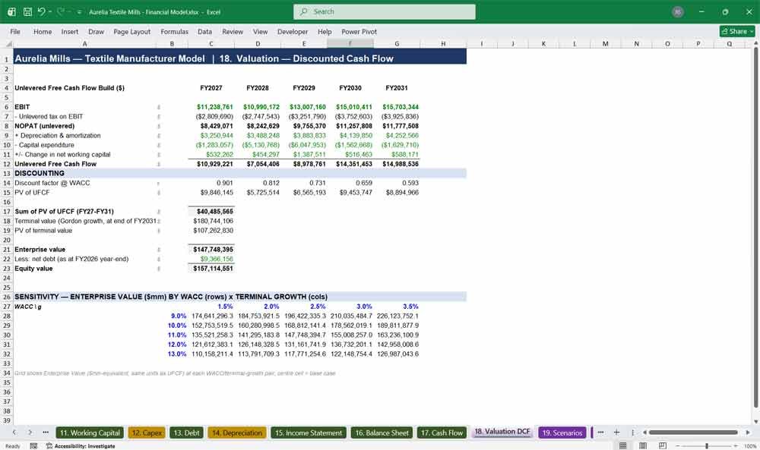This screenshot has width=760, height=450.
Task: Click the Share button
Action: pyautogui.click(x=737, y=31)
